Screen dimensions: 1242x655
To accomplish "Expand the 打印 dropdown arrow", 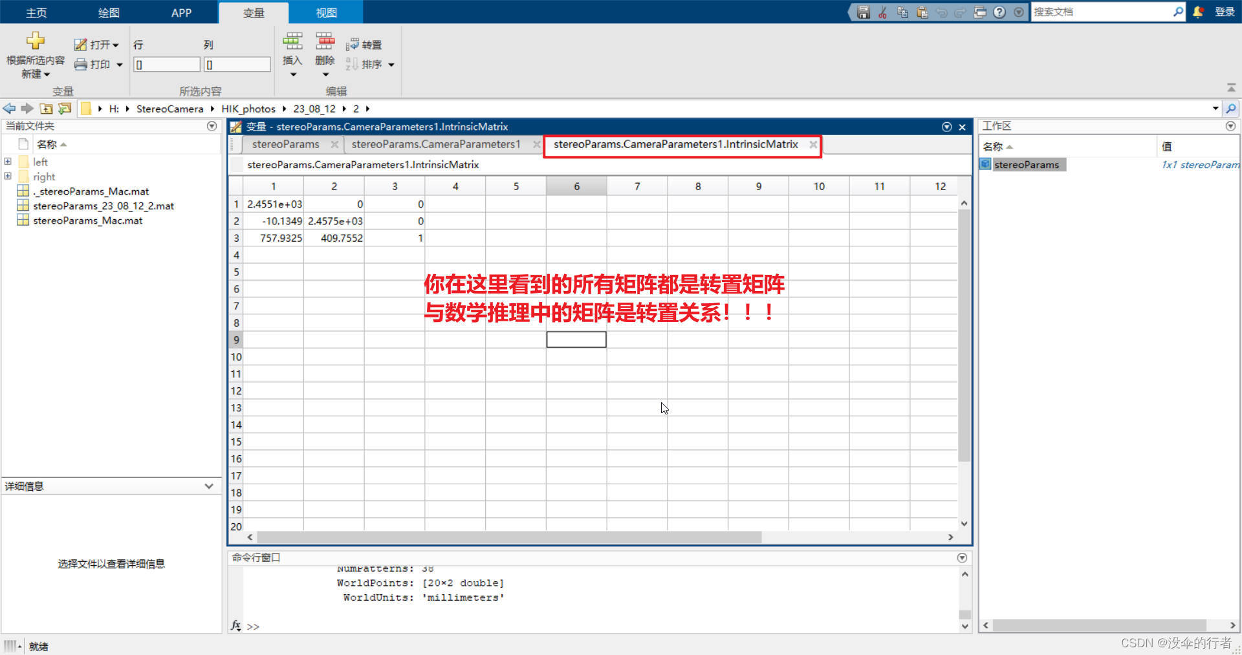I will tap(120, 65).
